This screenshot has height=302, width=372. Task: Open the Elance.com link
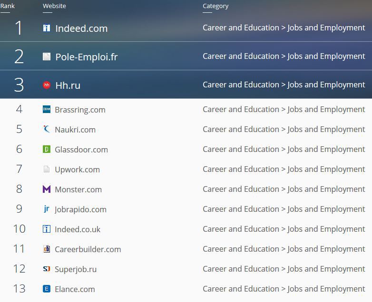coord(75,289)
